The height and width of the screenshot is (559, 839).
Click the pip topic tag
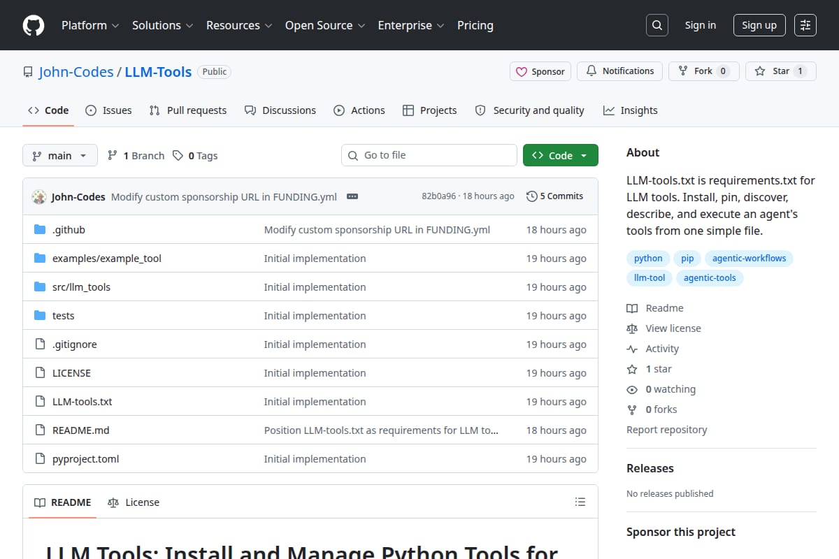click(x=687, y=258)
